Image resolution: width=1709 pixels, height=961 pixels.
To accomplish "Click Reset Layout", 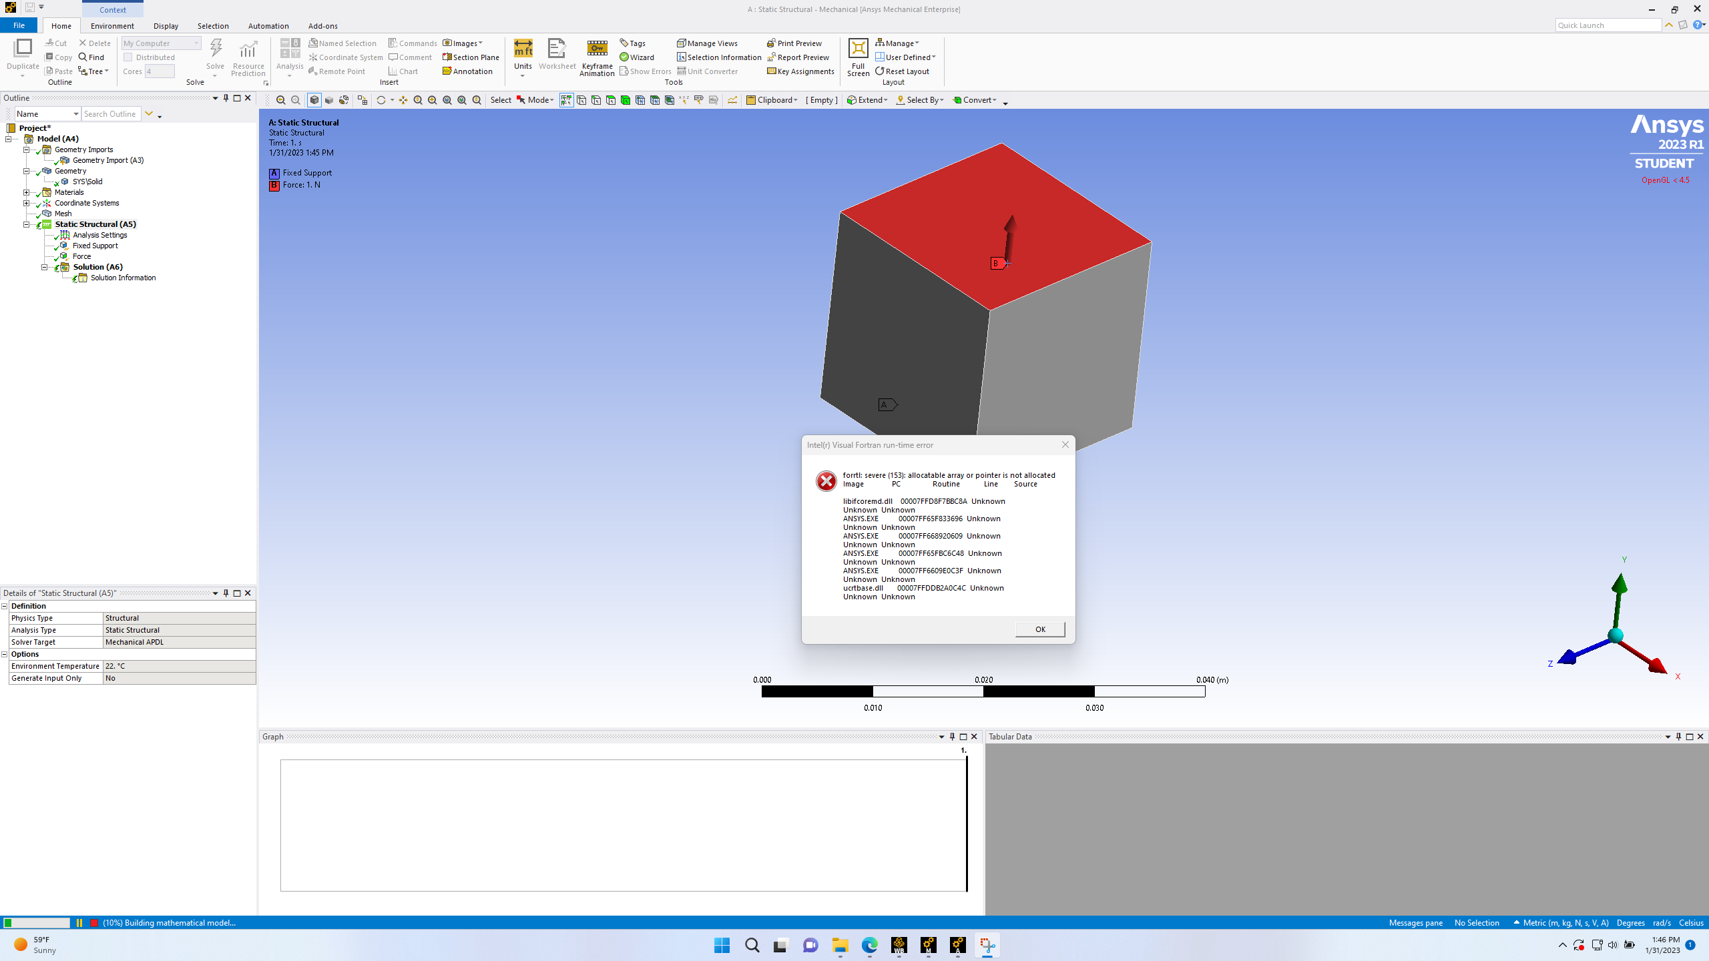I will click(x=902, y=71).
